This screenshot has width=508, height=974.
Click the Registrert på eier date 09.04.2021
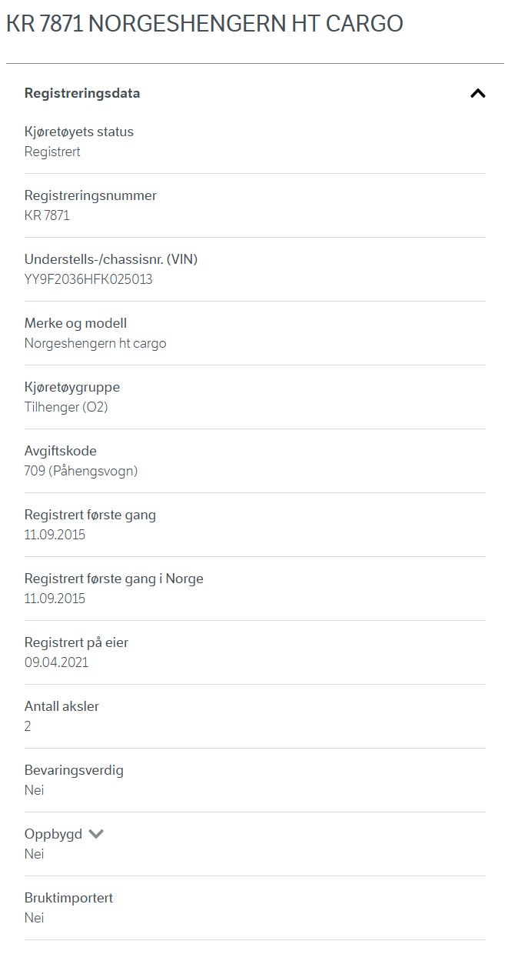56,662
